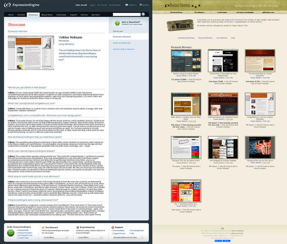287x244 pixels.
Task: Click the green question mark icon
Action: 117,23
